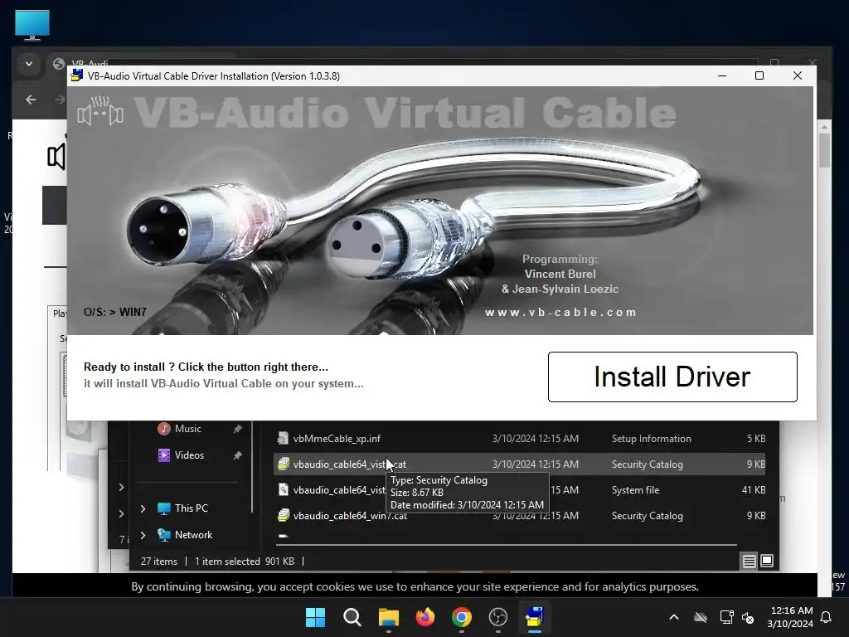Open the Videos folder in File Explorer sidebar

tap(189, 455)
